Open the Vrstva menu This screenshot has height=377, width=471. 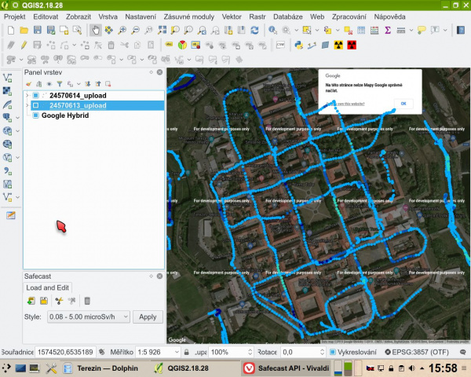(x=108, y=16)
